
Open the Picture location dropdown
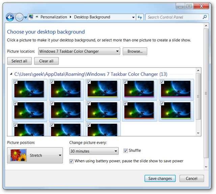click(79, 51)
